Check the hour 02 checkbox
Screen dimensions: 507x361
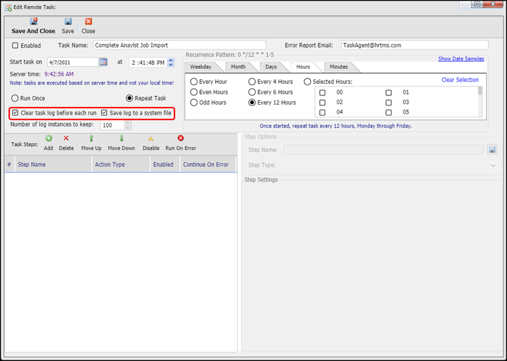(322, 103)
